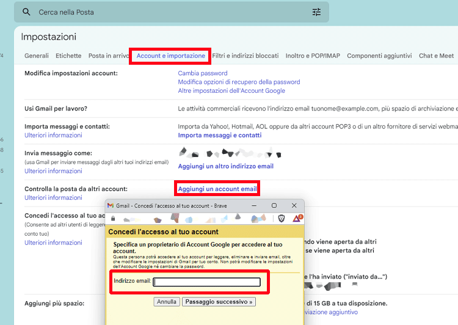Click Aggiungi un account email link
The image size is (458, 325).
tap(217, 189)
